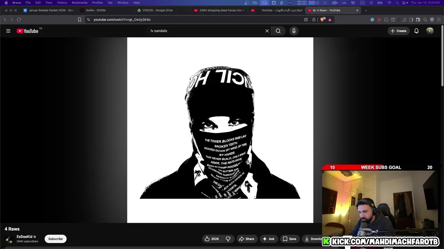Open the account avatar menu
The height and width of the screenshot is (249, 444).
point(430,31)
